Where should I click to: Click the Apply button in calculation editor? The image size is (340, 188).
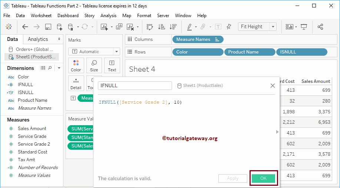click(x=233, y=178)
